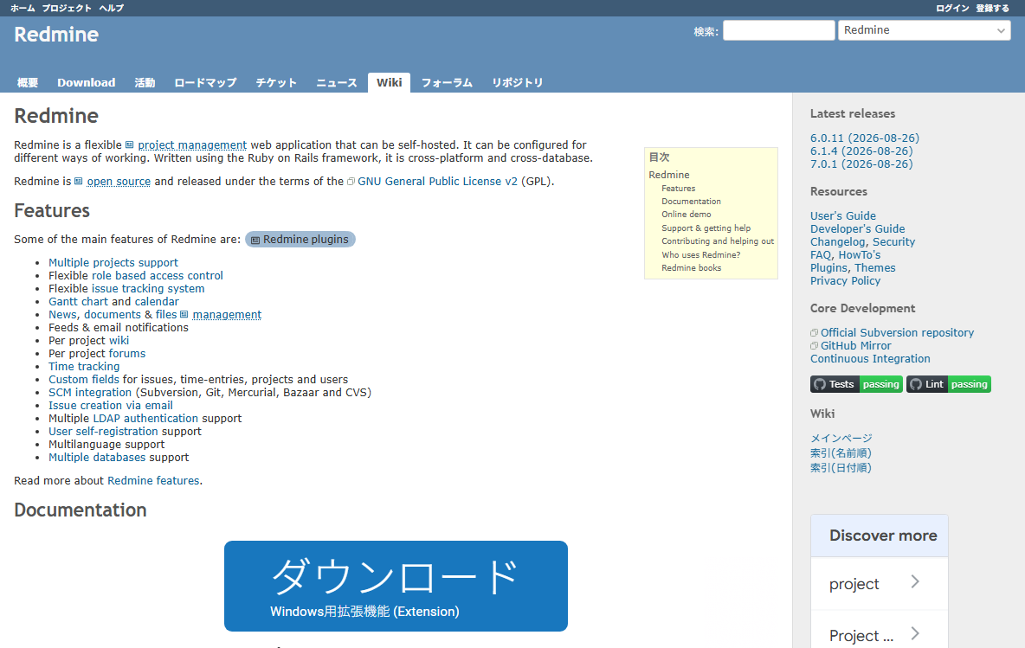Image resolution: width=1025 pixels, height=648 pixels.
Task: Open the メインページ wiki link
Action: (841, 439)
